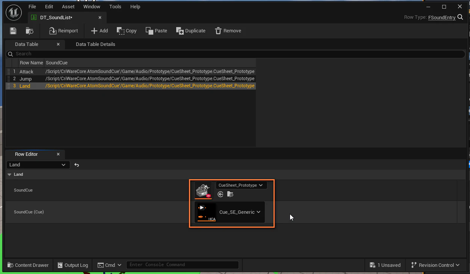Screen dimensions: 470x274
Task: Click the drag handle of the Jump row
Action: (x=9, y=79)
